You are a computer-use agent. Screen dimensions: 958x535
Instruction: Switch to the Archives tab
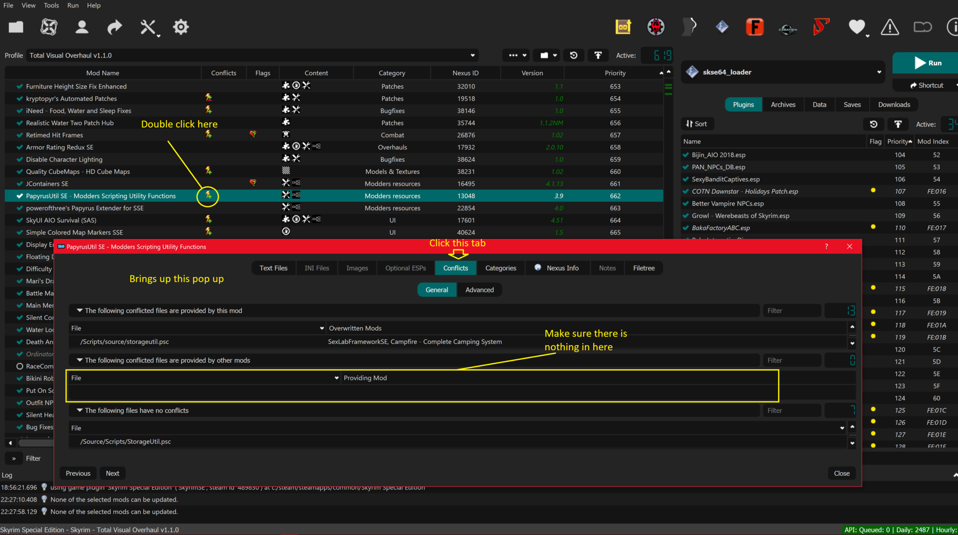(783, 105)
